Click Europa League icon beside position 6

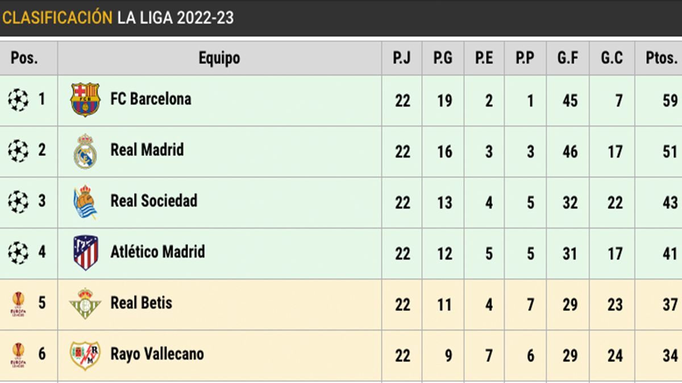[x=18, y=355]
